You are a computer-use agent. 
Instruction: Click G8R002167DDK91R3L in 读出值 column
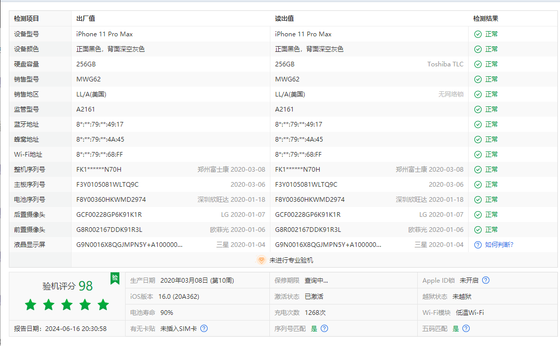308,230
